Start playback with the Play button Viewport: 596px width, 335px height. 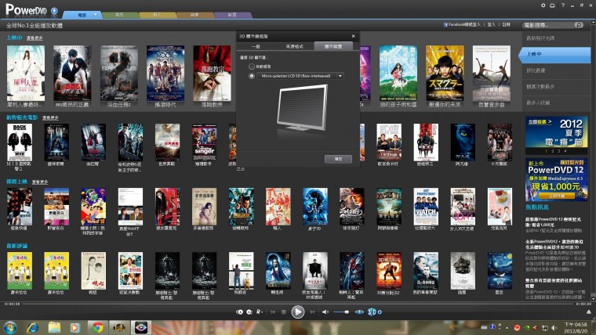(298, 312)
